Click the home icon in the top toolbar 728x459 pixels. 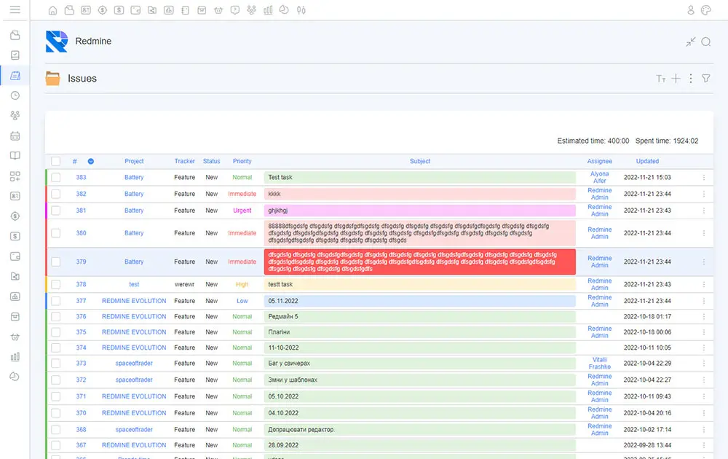point(52,10)
